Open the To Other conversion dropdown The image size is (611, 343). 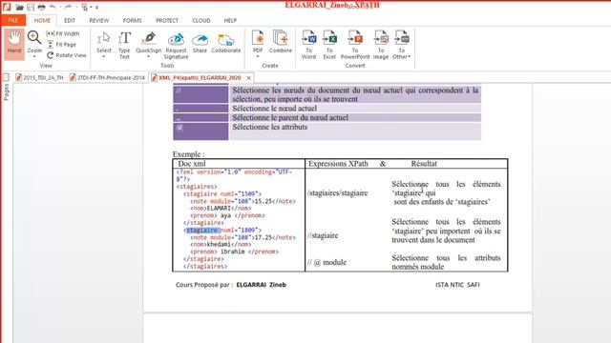[401, 45]
